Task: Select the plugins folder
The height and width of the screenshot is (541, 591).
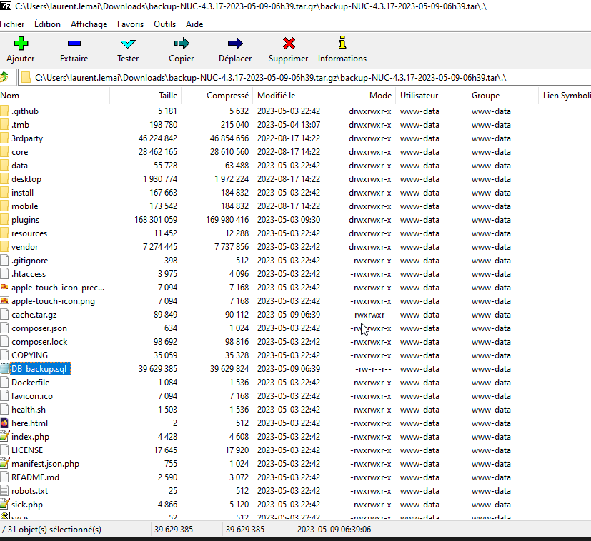Action: pos(25,220)
